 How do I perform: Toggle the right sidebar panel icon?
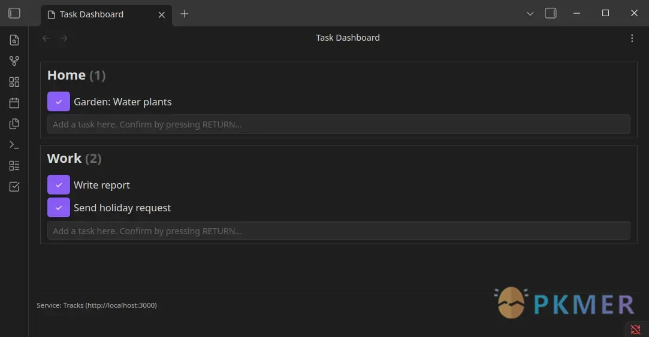pyautogui.click(x=551, y=13)
